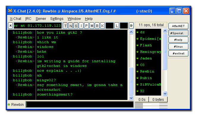The height and width of the screenshot is (116, 197).
Task: Click the green arrow beside the mode buttons
Action: pos(131,26)
